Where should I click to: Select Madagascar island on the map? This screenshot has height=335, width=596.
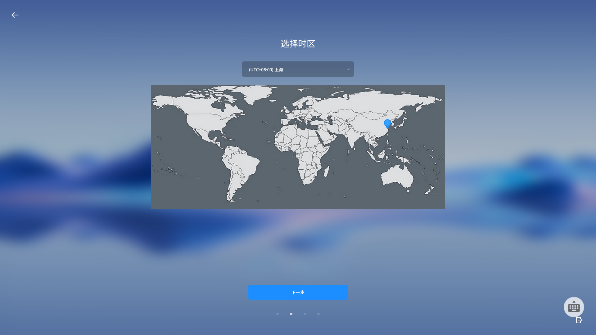tap(326, 171)
